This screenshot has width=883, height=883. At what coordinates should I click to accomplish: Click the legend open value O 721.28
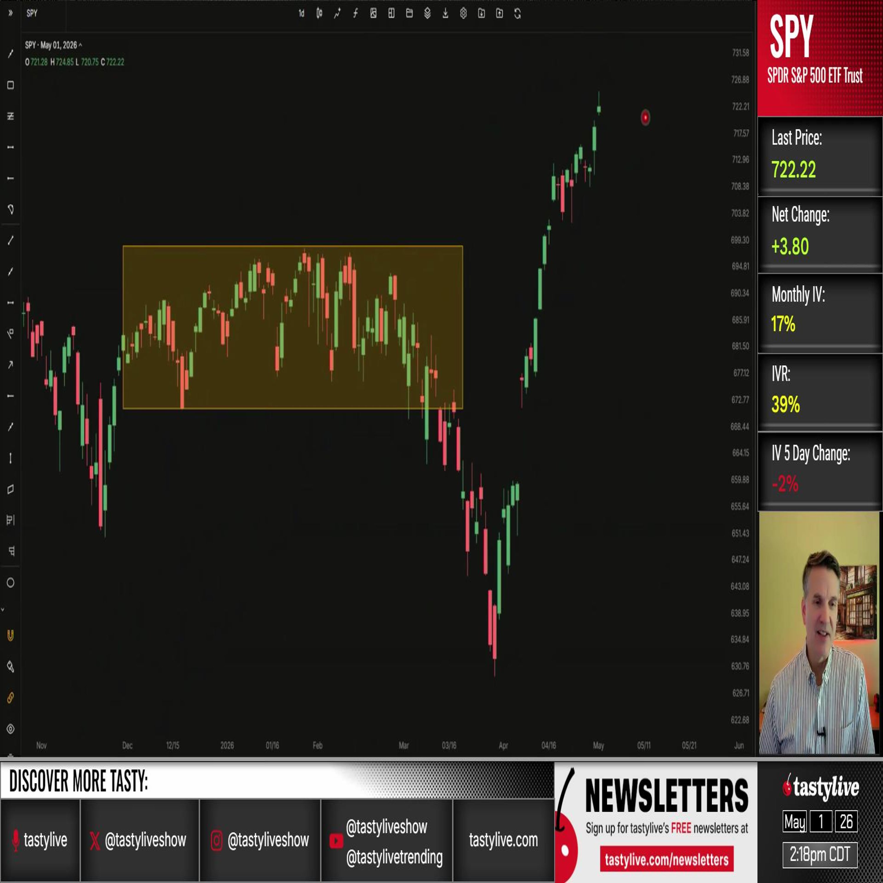pyautogui.click(x=36, y=62)
